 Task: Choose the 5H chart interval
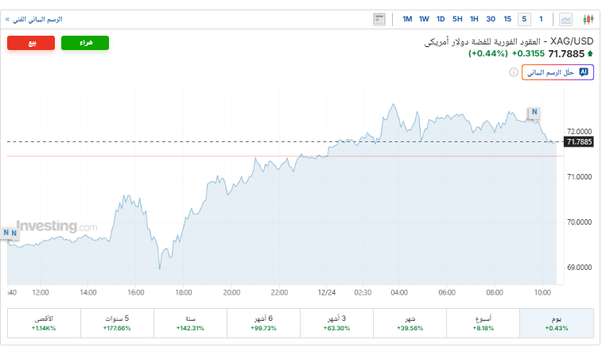tap(457, 19)
